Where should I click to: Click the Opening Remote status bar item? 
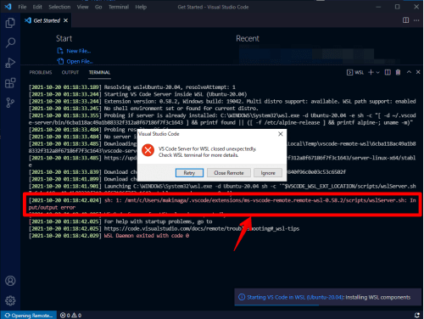[29, 315]
